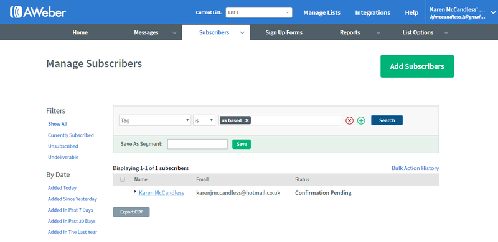Expand Karen McCandless subscriber row arrow
The width and height of the screenshot is (498, 242).
[135, 192]
